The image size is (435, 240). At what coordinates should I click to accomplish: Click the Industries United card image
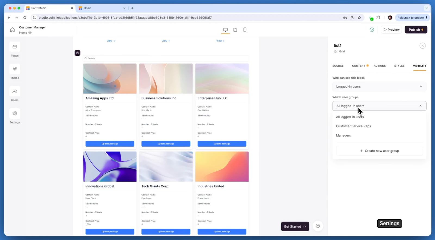click(x=222, y=167)
